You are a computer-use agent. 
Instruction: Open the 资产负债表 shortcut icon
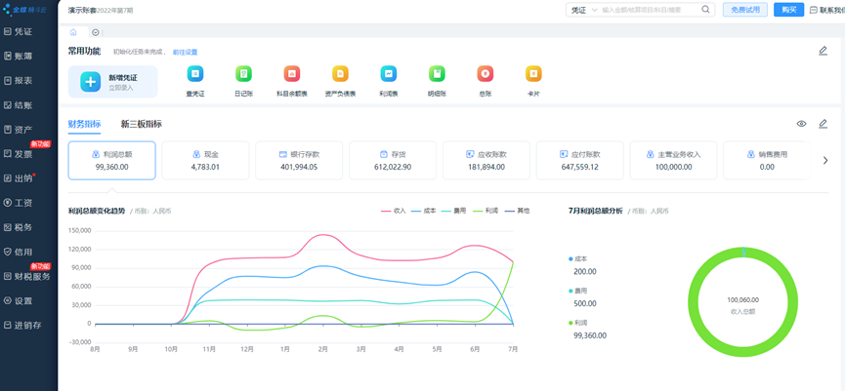point(340,74)
